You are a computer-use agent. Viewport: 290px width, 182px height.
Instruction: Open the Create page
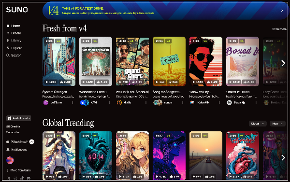(x=14, y=33)
